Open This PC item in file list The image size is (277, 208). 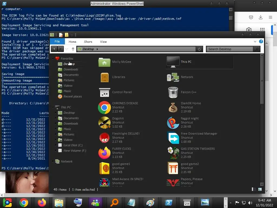pyautogui.click(x=199, y=62)
